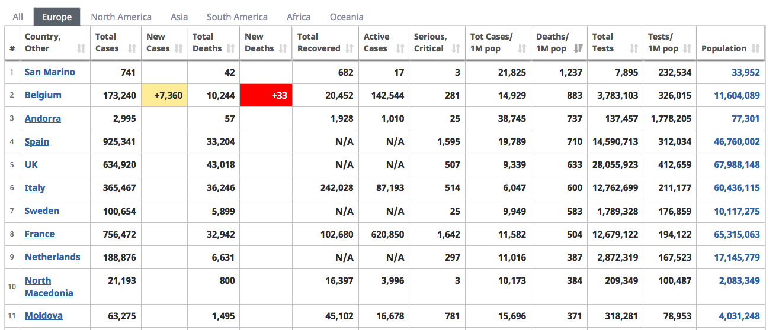Image resolution: width=779 pixels, height=330 pixels.
Task: Click Active Cases sort arrows icon
Action: pyautogui.click(x=400, y=48)
